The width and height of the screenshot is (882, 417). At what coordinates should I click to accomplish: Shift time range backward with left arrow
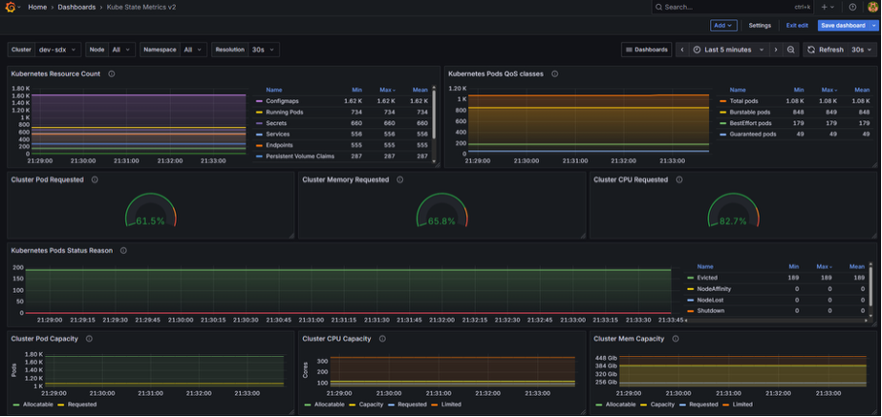coord(682,49)
